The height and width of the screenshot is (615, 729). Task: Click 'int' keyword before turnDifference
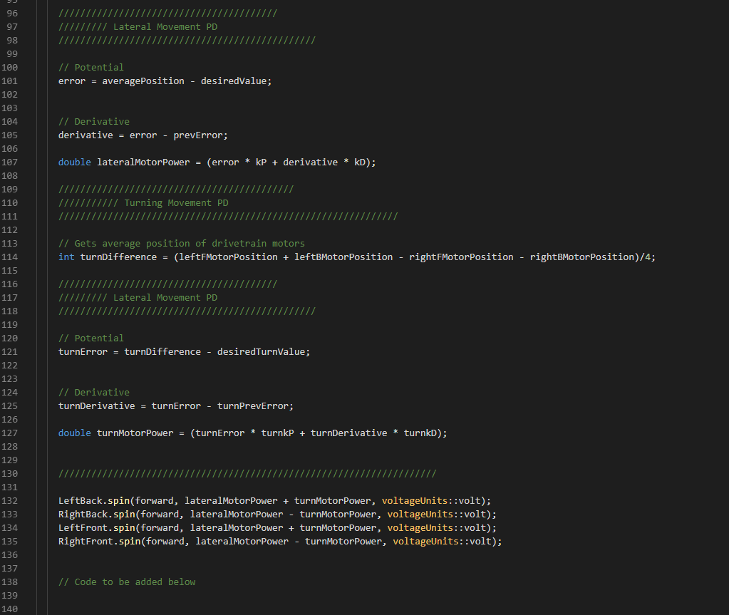[66, 257]
